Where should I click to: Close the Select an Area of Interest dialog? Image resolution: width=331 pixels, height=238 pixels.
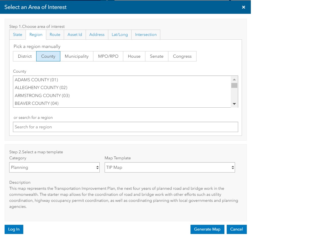(243, 7)
